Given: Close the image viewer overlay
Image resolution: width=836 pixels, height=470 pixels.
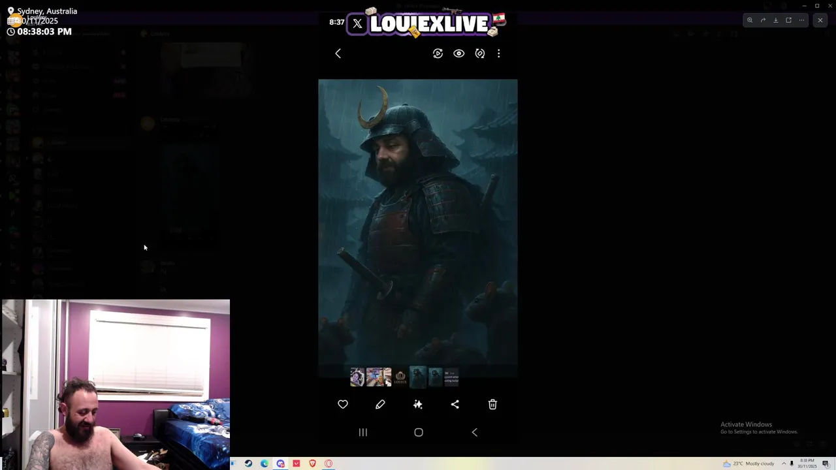Looking at the screenshot, I should pos(820,20).
